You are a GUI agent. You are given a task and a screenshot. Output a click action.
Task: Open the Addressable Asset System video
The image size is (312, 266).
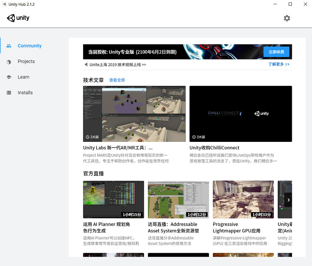[x=178, y=199]
